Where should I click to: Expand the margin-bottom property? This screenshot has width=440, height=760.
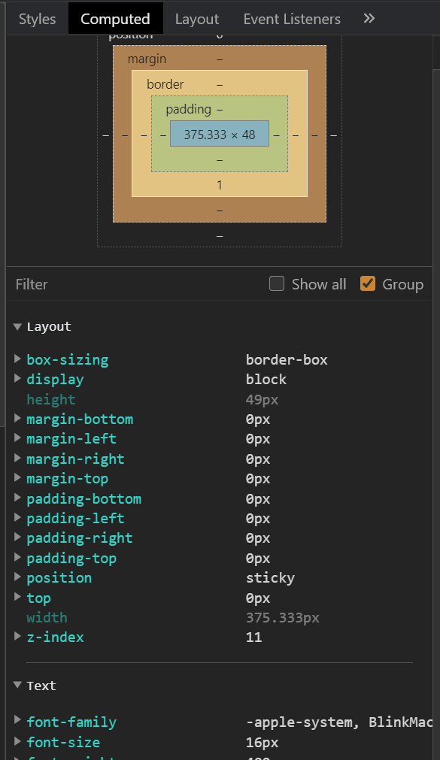17,418
